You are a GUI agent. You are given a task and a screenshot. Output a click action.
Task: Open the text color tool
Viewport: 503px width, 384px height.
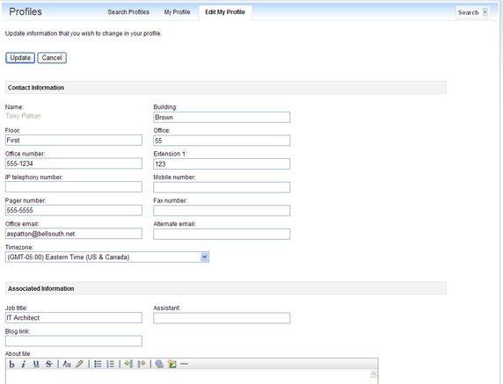coord(67,364)
